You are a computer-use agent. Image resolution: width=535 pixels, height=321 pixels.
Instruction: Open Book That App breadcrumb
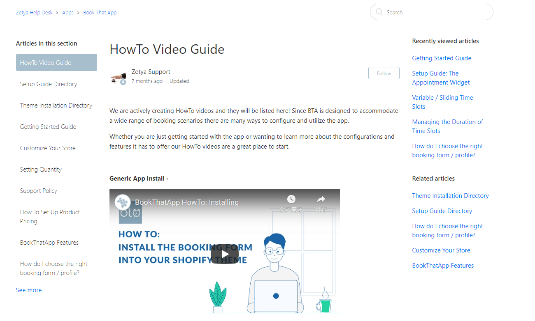pyautogui.click(x=100, y=13)
